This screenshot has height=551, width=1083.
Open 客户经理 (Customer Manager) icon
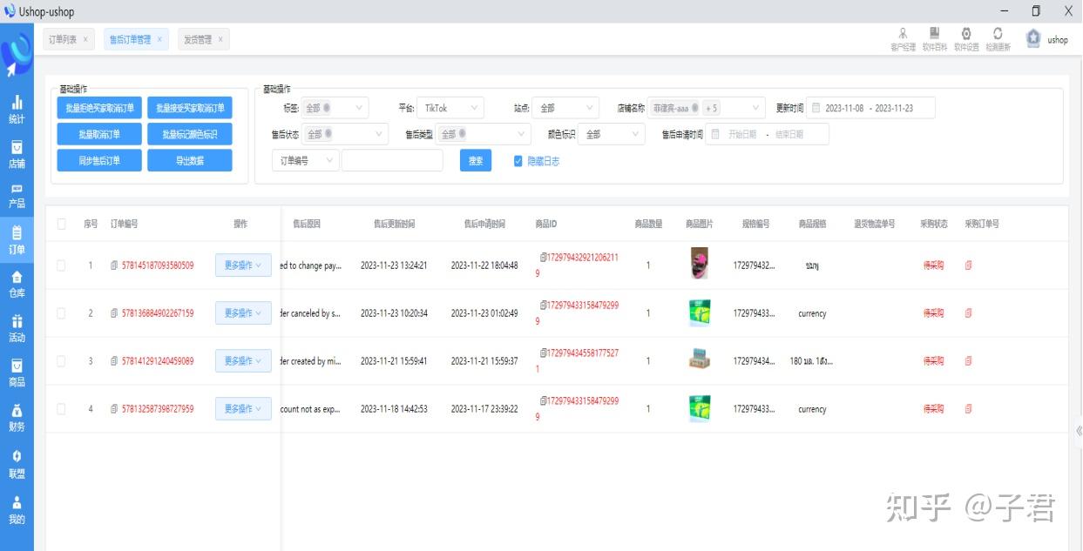[903, 35]
